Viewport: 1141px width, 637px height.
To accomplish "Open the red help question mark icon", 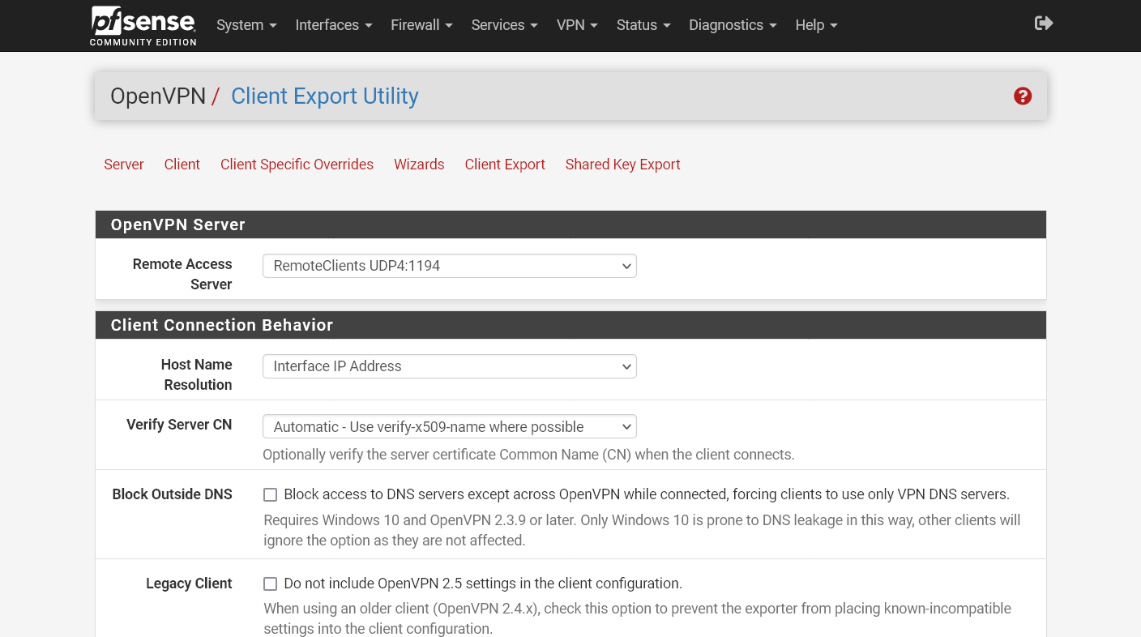I will [x=1023, y=96].
